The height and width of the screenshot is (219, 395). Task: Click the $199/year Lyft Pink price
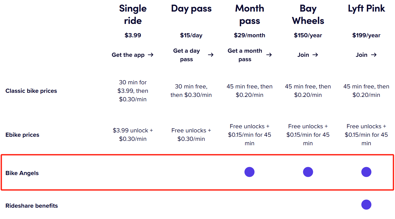[366, 35]
